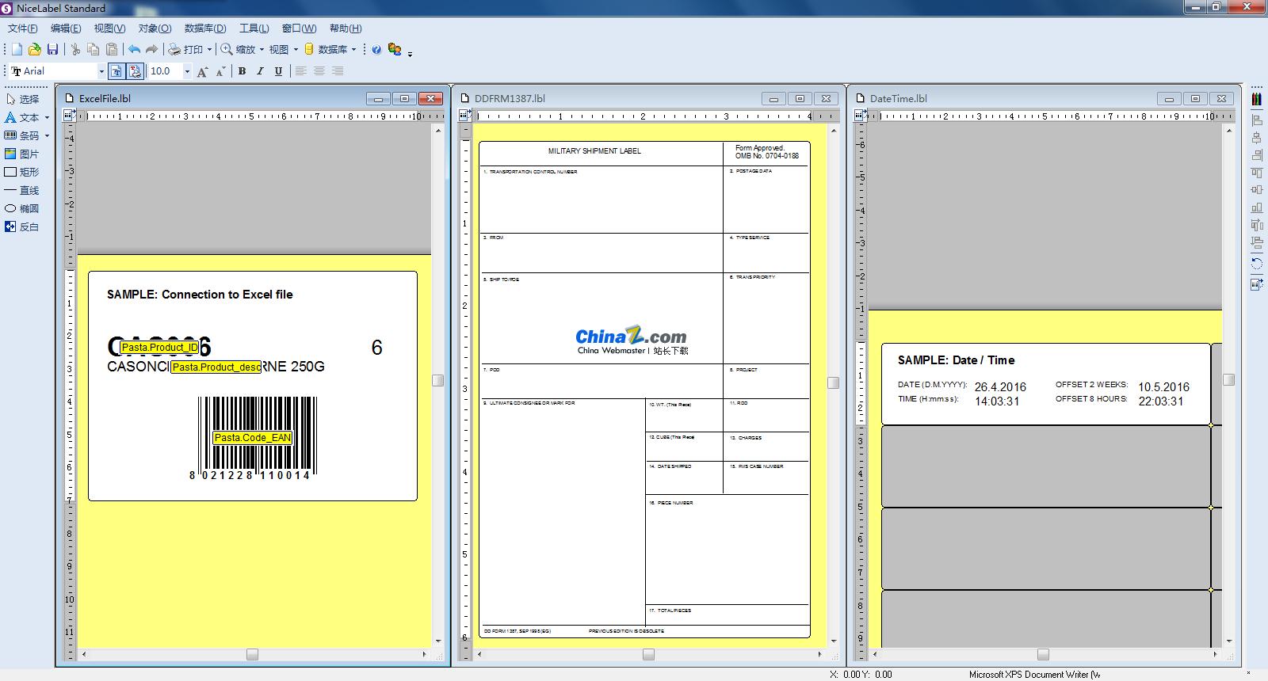The width and height of the screenshot is (1268, 681).
Task: Open the 文件(F) menu
Action: [x=22, y=29]
